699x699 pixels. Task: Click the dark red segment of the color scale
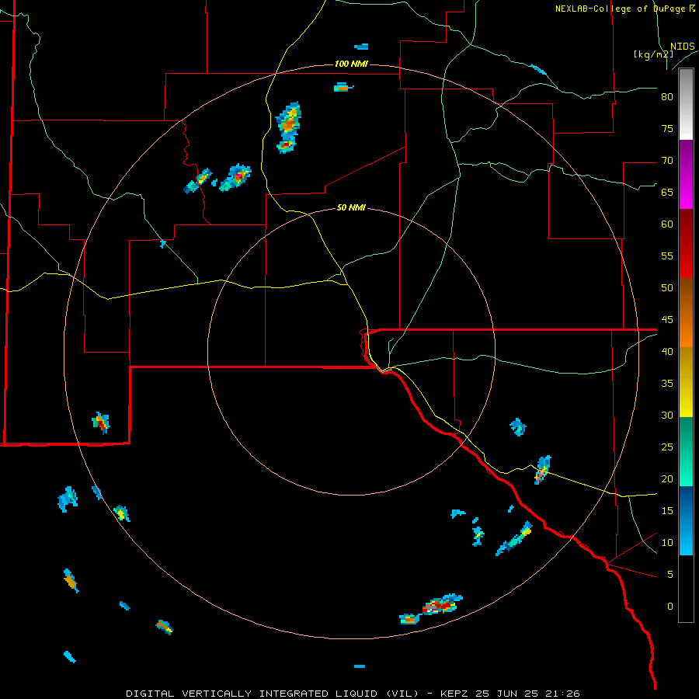pos(686,227)
